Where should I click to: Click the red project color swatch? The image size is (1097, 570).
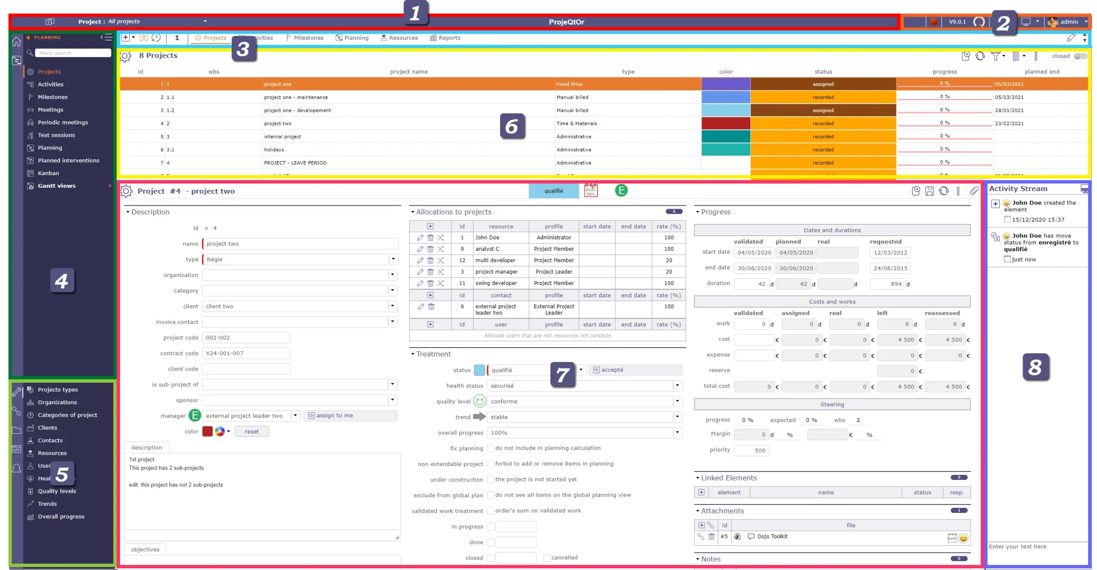pyautogui.click(x=207, y=432)
